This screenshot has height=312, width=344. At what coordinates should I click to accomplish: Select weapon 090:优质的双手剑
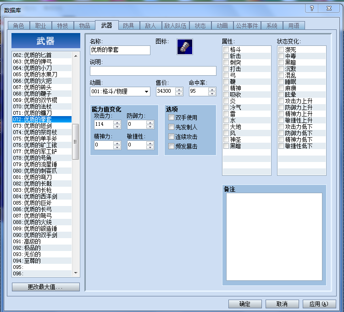(x=42, y=235)
